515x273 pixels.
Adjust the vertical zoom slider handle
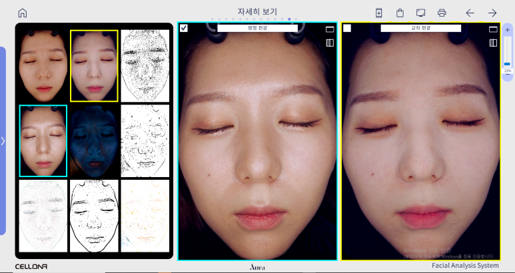coord(508,64)
